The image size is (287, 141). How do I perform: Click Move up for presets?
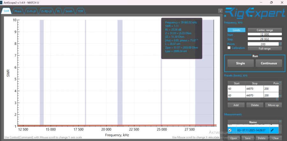273,105
